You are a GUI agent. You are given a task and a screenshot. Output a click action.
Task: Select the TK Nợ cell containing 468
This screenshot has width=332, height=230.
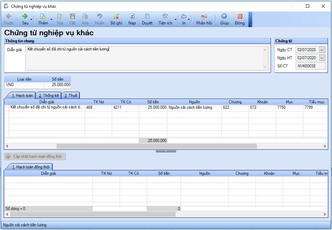tap(98, 107)
